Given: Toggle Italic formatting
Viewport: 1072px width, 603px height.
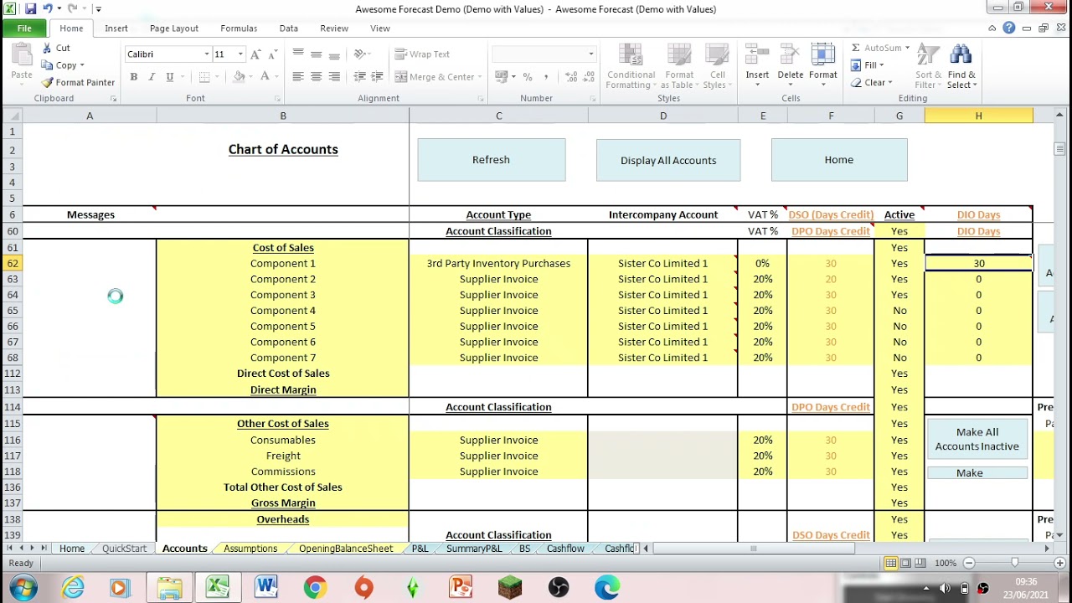Looking at the screenshot, I should tap(152, 77).
